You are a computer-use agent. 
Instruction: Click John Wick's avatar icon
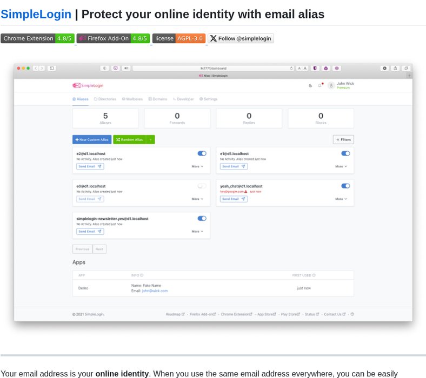tap(331, 86)
